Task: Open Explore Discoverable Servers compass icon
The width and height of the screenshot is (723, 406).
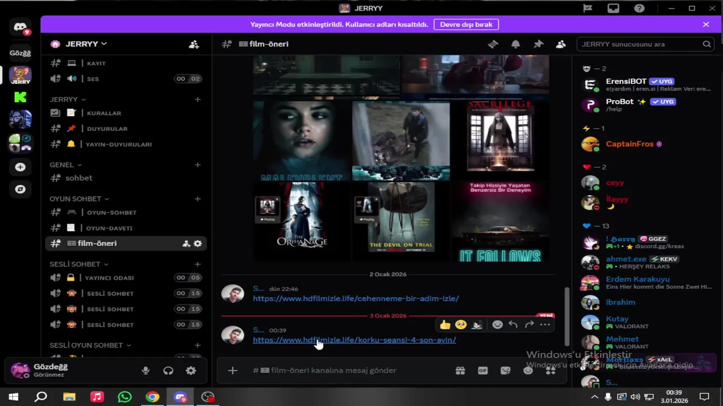Action: point(20,189)
